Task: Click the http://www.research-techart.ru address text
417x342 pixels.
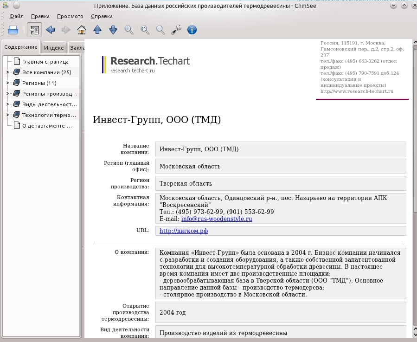Action: coord(357,91)
